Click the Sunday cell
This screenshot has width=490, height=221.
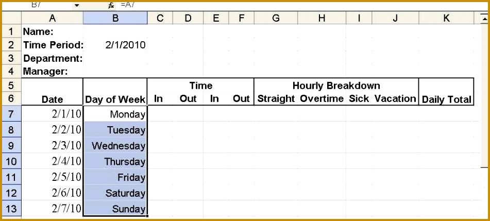pos(115,209)
